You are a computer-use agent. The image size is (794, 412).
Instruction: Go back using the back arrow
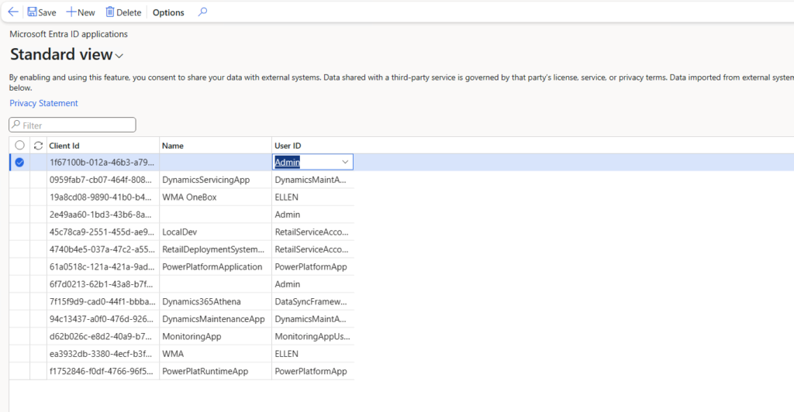coord(13,12)
